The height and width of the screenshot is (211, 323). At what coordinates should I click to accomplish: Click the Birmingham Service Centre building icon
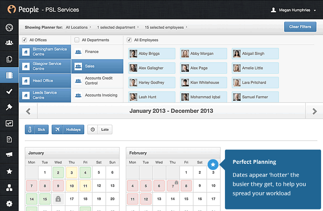(26, 52)
